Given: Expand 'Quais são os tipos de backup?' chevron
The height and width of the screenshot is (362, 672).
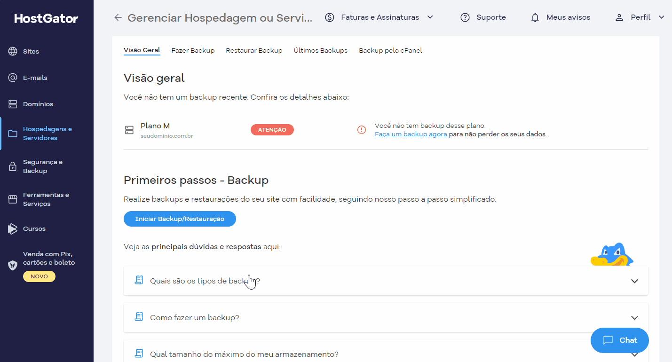Looking at the screenshot, I should [634, 281].
